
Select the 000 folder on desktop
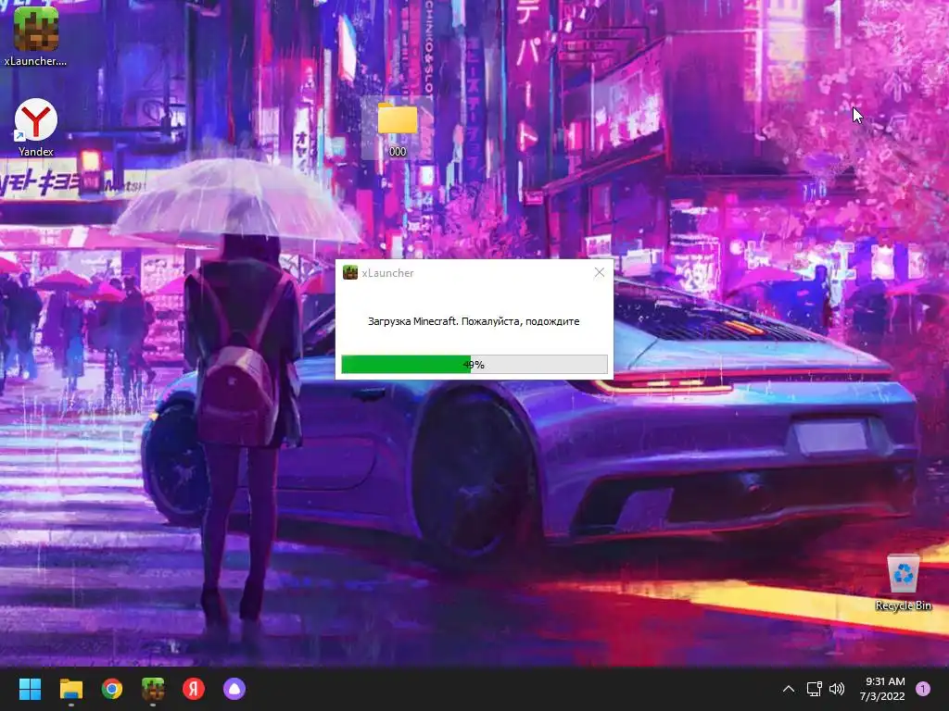tap(397, 128)
